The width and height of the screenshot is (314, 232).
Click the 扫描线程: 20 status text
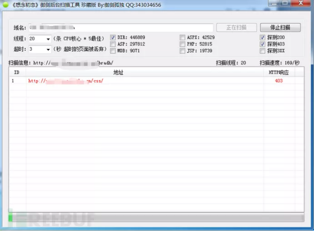coord(231,63)
